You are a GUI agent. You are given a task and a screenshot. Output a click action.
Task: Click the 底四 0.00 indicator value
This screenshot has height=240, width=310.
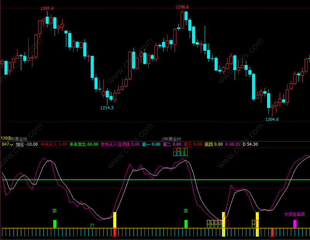pyautogui.click(x=214, y=144)
